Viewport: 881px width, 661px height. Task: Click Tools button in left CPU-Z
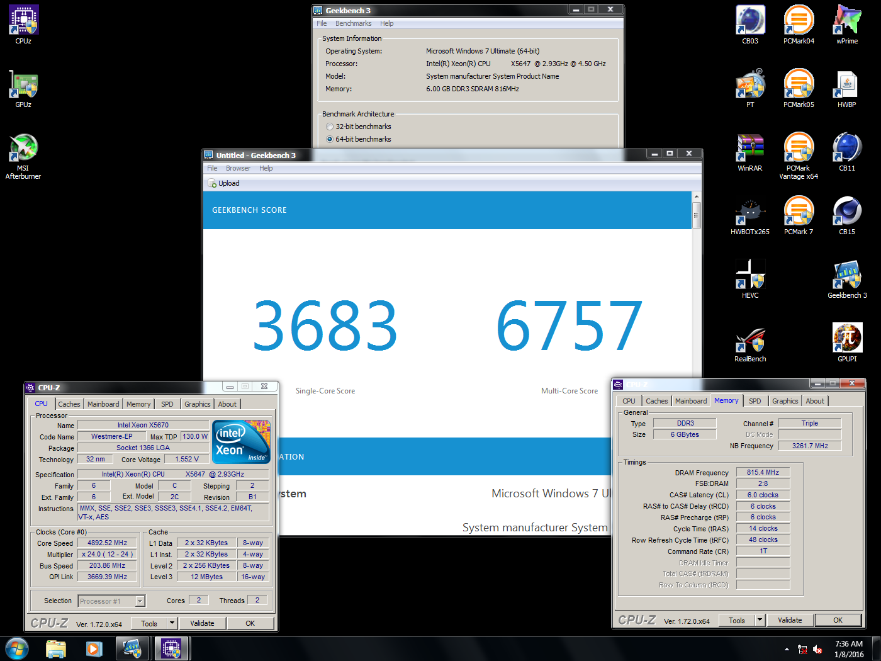point(149,623)
